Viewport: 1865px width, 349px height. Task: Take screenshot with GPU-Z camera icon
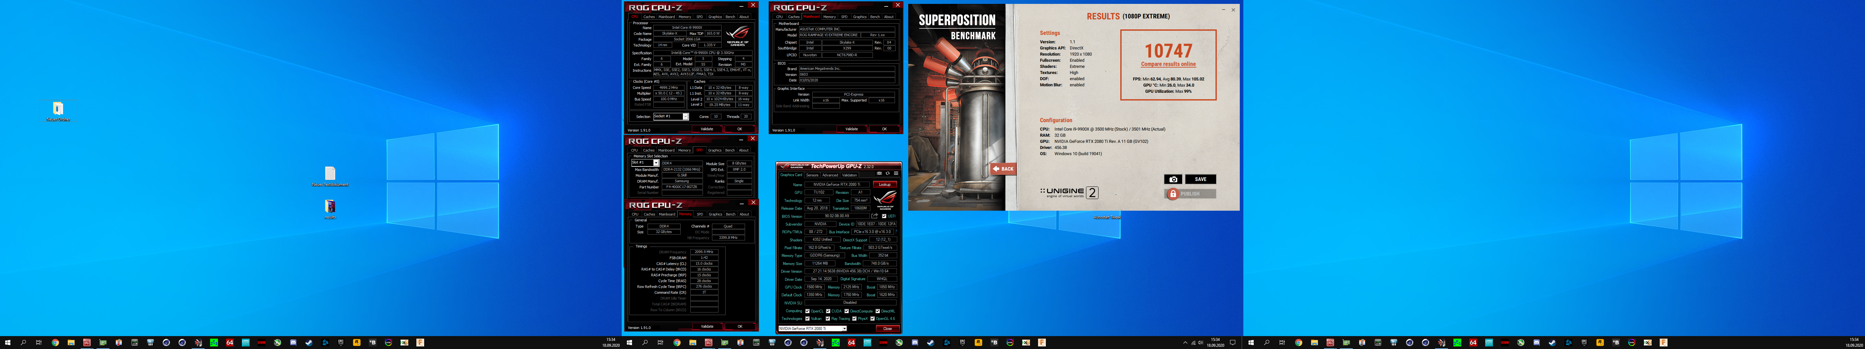880,174
